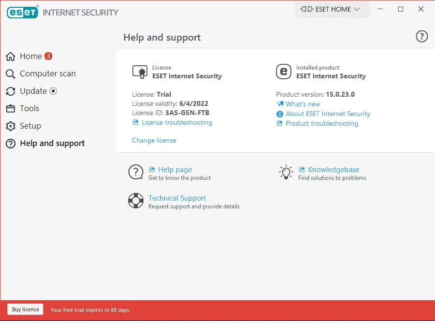Viewport: 435px width, 321px height.
Task: Click the license validity date 6/4/2022
Action: [194, 104]
